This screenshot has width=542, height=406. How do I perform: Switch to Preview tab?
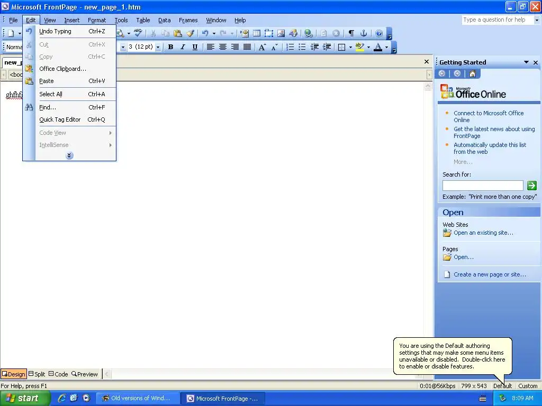point(85,374)
